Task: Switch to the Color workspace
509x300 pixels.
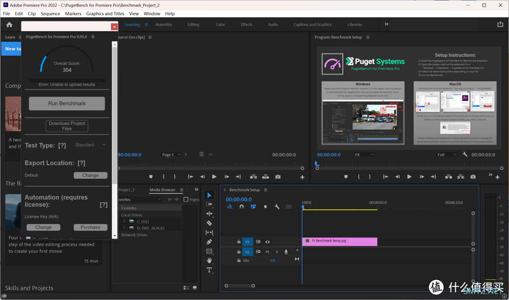Action: (x=220, y=24)
